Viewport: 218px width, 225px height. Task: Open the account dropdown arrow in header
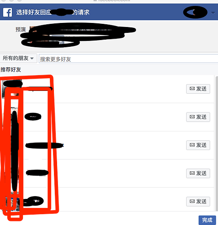pos(213,13)
